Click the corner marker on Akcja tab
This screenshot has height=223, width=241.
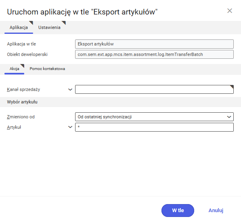(x=23, y=66)
